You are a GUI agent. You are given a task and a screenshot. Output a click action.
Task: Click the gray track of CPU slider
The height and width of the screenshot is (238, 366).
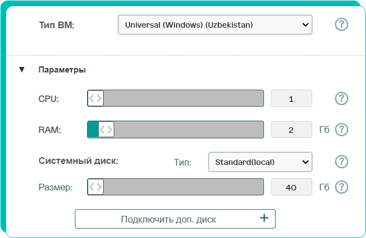184,99
